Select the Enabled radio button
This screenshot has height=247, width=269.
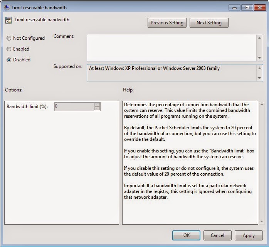click(x=9, y=49)
